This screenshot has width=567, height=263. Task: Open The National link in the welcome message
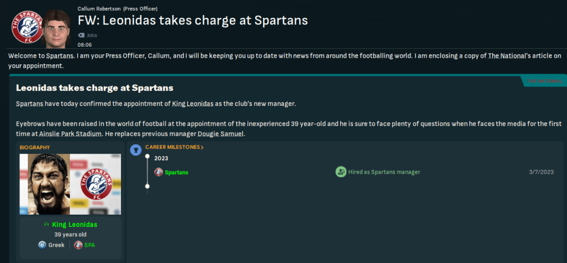pyautogui.click(x=506, y=56)
